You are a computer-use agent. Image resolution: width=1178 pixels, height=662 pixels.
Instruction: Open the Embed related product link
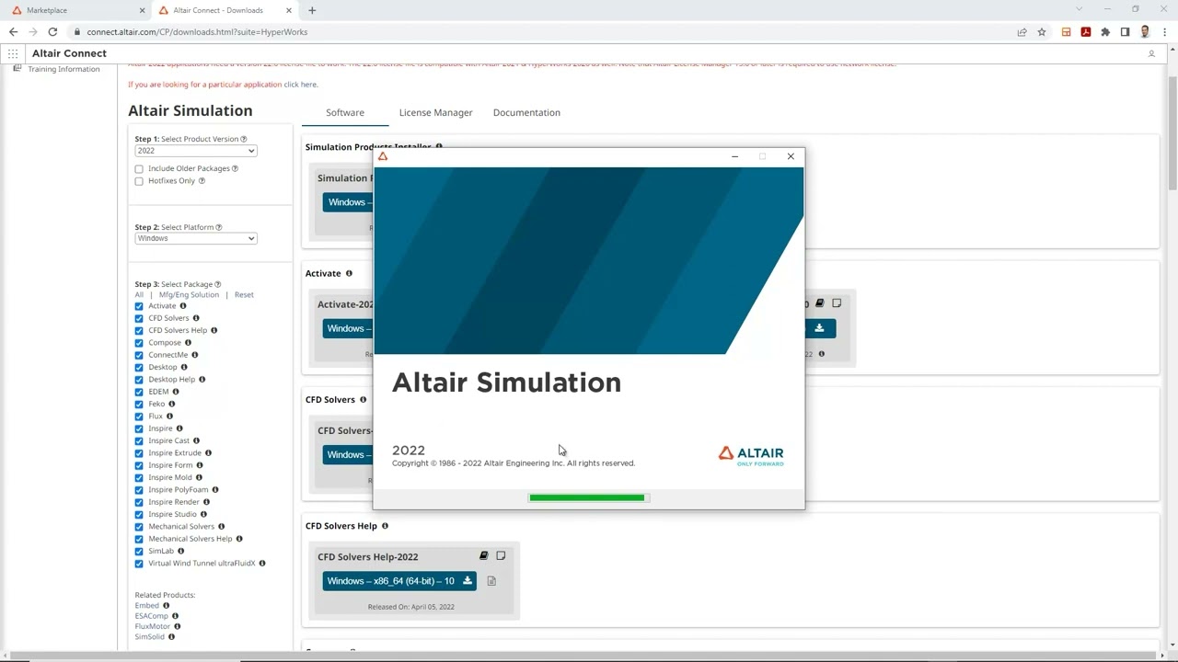click(146, 606)
